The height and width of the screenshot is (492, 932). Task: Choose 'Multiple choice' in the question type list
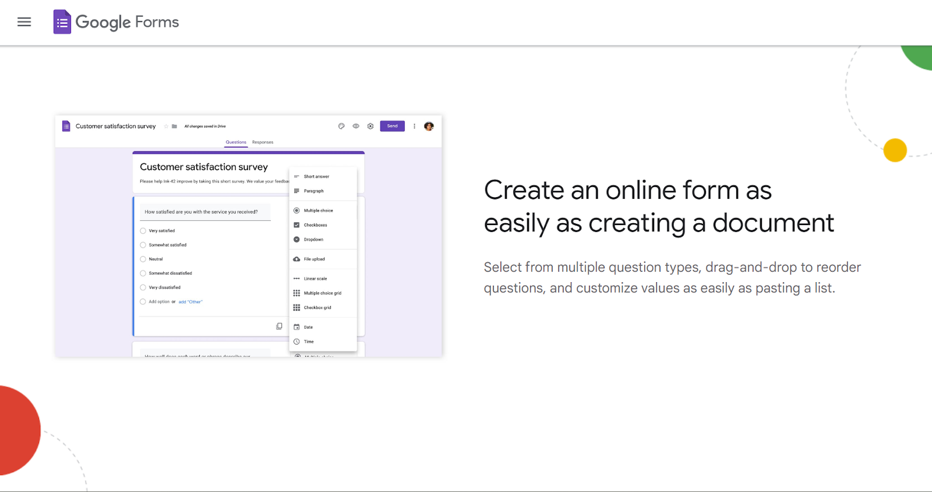318,210
